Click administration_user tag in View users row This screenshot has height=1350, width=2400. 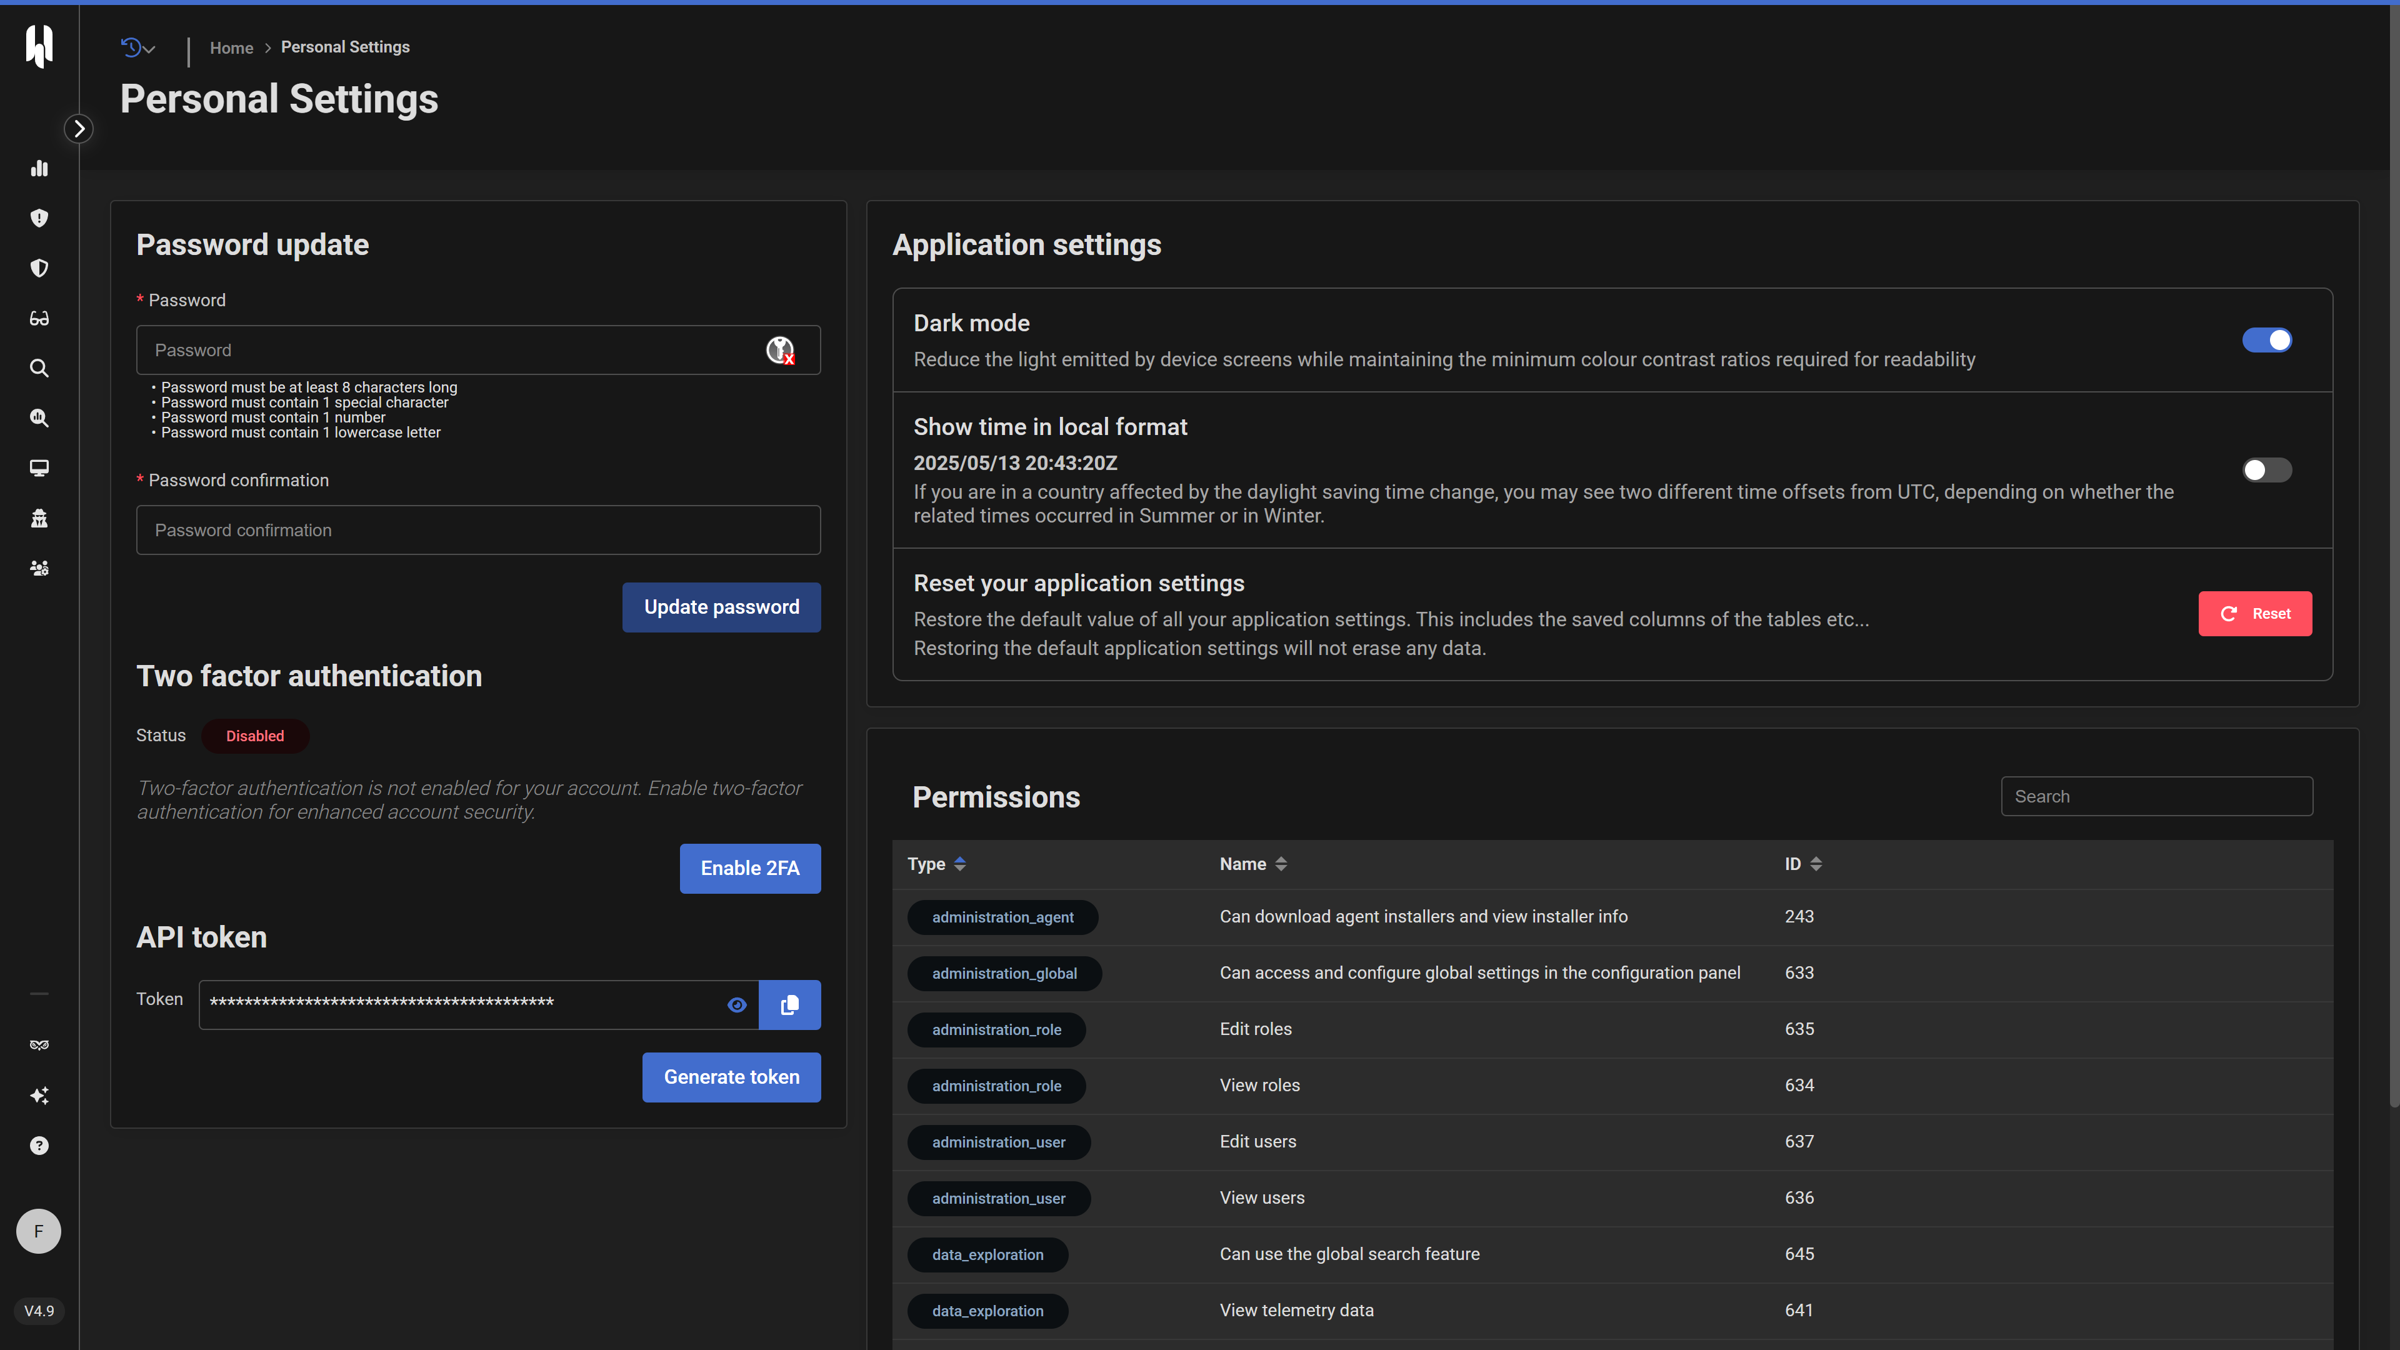tap(999, 1198)
